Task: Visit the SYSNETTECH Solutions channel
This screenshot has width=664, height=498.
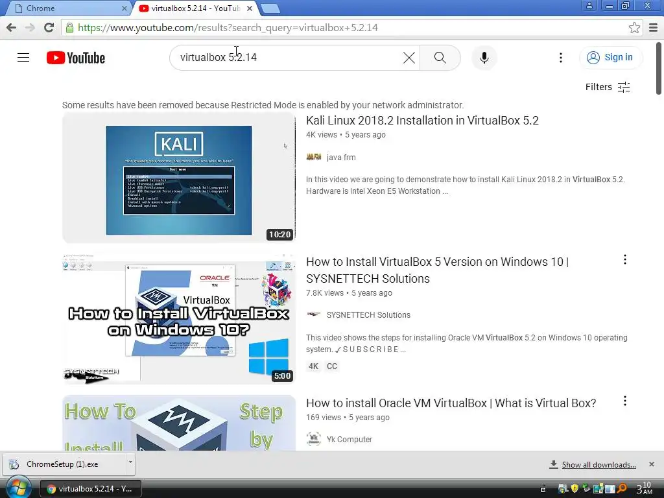Action: (x=368, y=314)
